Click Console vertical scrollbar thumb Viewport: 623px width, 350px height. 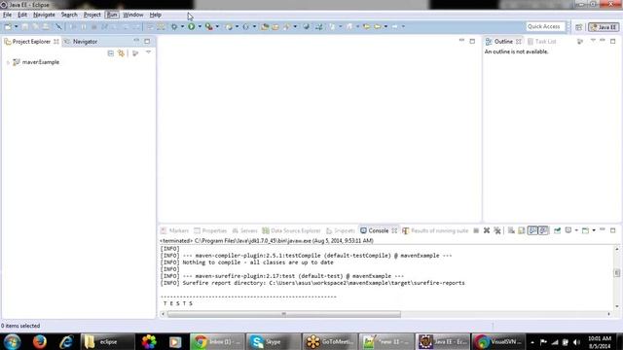point(616,272)
